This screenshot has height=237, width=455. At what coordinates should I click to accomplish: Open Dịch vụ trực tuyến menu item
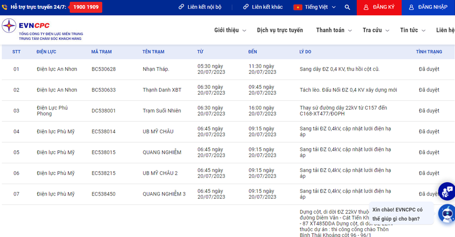(x=280, y=30)
